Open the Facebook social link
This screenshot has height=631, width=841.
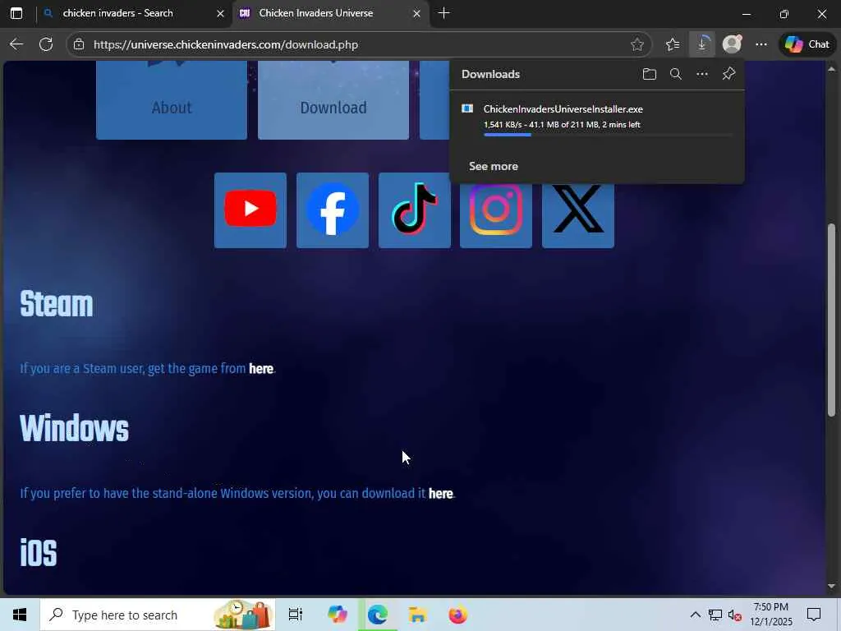click(x=333, y=210)
